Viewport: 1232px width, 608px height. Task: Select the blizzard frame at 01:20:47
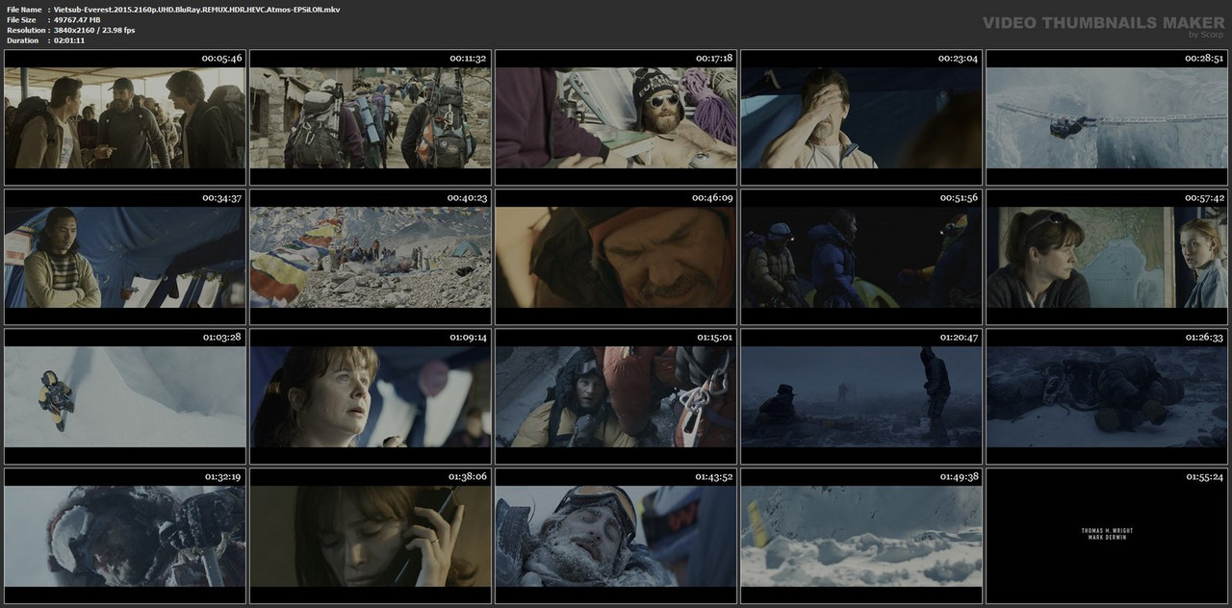point(861,396)
